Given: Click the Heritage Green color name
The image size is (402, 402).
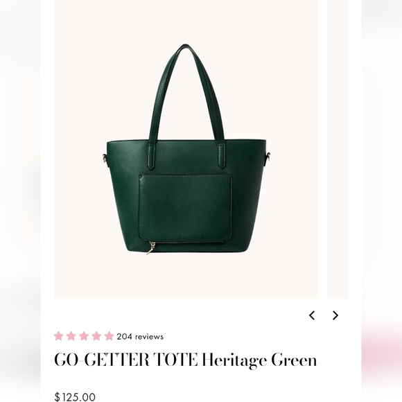Looking at the screenshot, I should (x=259, y=360).
